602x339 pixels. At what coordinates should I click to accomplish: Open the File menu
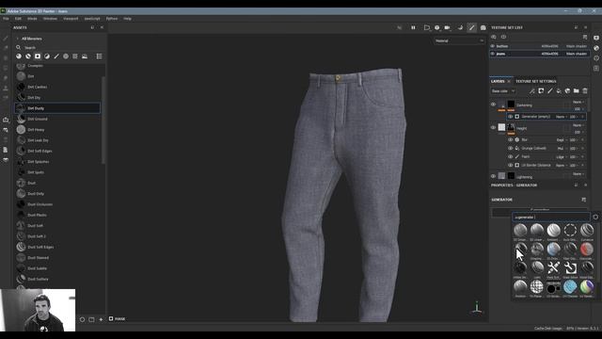click(x=6, y=19)
